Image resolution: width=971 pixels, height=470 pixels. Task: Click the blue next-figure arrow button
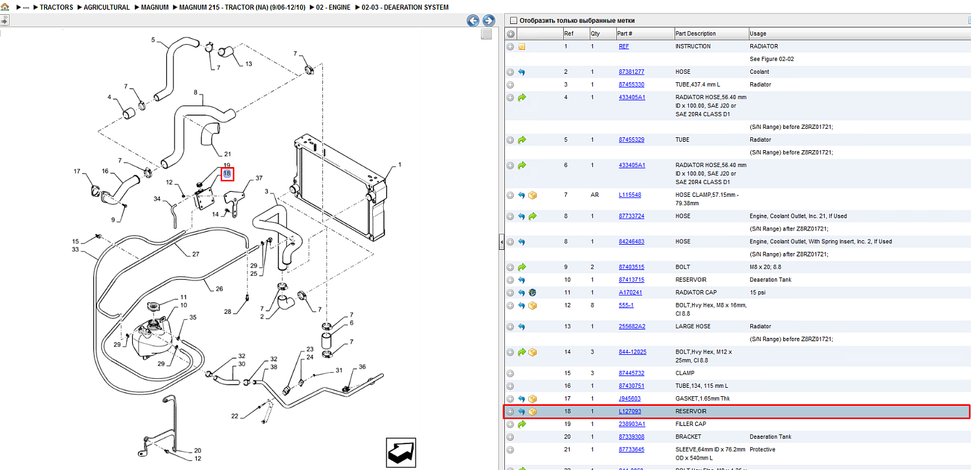pos(489,21)
